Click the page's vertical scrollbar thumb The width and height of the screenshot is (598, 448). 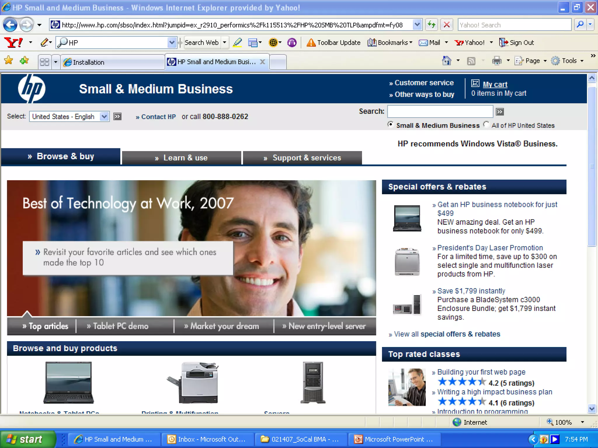592,166
